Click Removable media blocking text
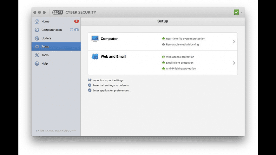This screenshot has width=276, height=155. point(182,44)
